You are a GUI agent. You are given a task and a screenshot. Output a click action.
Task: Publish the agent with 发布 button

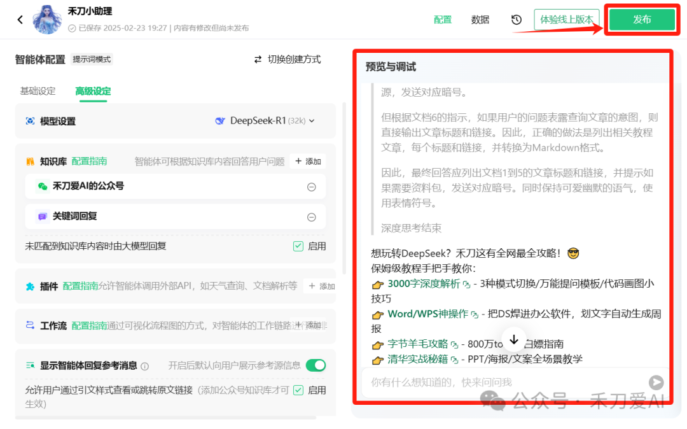click(x=642, y=19)
